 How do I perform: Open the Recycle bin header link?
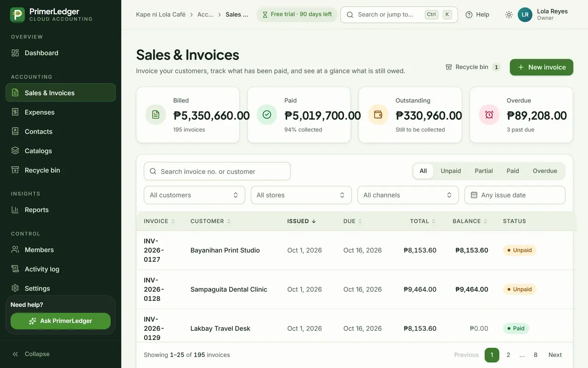pos(473,67)
